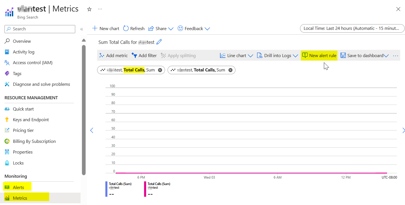Open the Line chart type dropdown
Viewport: 405px width, 205px height.
(237, 56)
